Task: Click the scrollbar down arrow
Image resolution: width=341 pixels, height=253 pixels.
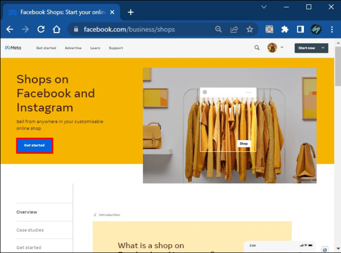Action: tap(338, 249)
